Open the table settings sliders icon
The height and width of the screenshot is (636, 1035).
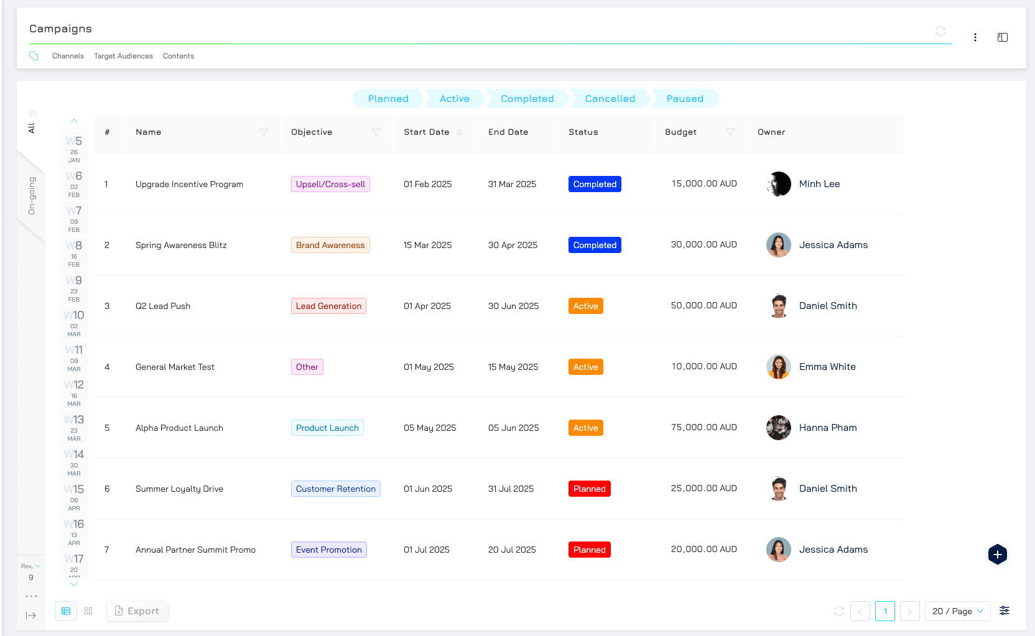point(1004,611)
